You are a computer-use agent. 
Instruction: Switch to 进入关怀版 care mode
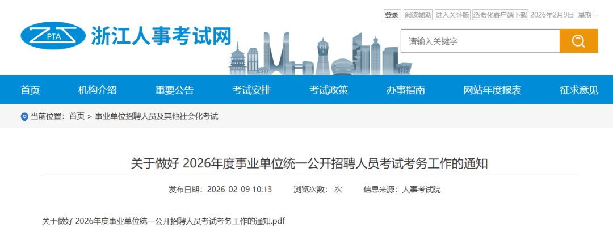pyautogui.click(x=452, y=15)
